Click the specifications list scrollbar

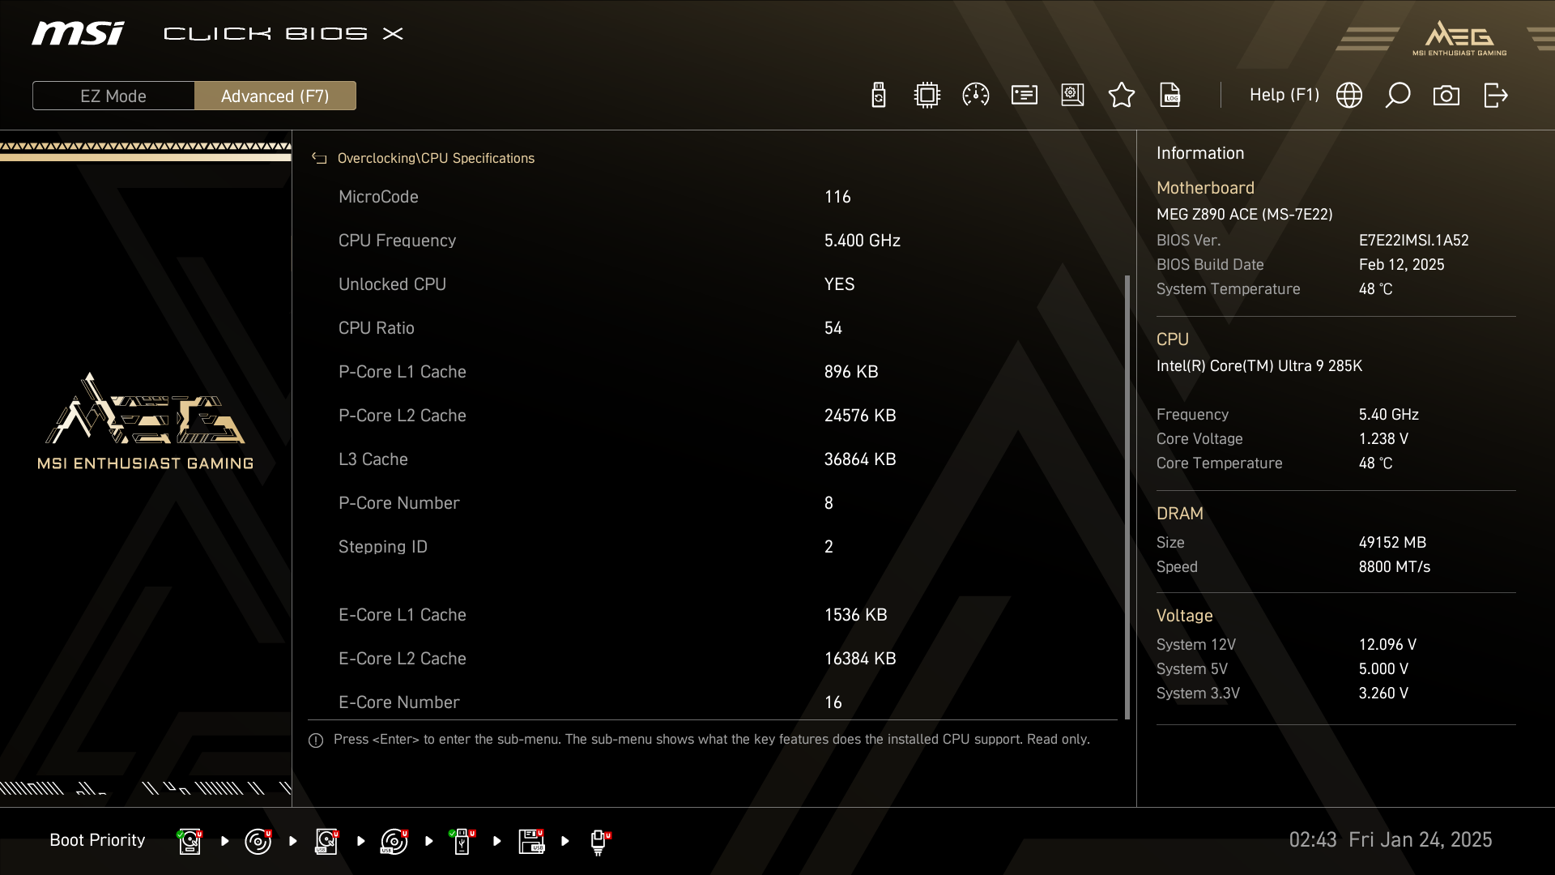[1127, 497]
